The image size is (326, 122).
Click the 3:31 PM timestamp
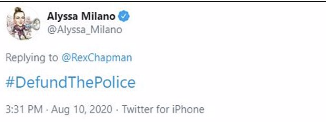(x=24, y=109)
